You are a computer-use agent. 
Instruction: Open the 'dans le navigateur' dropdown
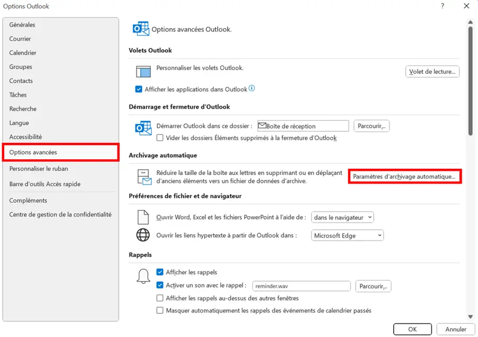click(x=343, y=217)
